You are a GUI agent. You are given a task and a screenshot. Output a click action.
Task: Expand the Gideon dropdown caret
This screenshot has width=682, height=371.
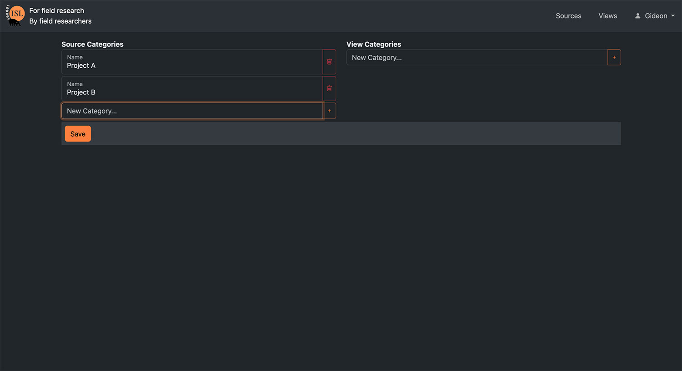673,16
